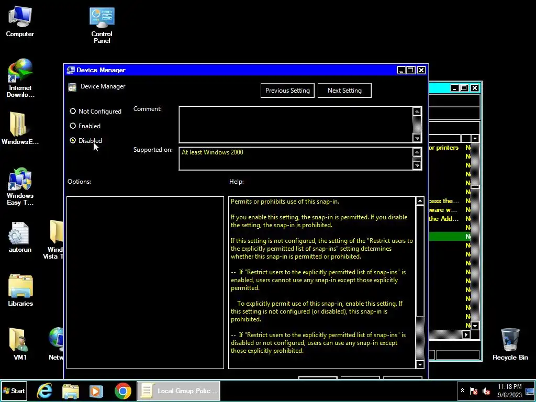The width and height of the screenshot is (536, 402).
Task: Launch Google Chrome from taskbar
Action: [122, 390]
